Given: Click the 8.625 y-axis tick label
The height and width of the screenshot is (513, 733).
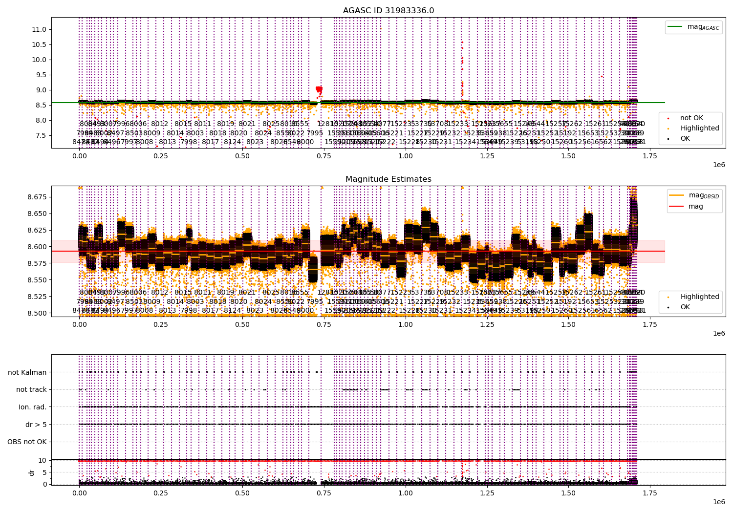Looking at the screenshot, I should [x=37, y=230].
